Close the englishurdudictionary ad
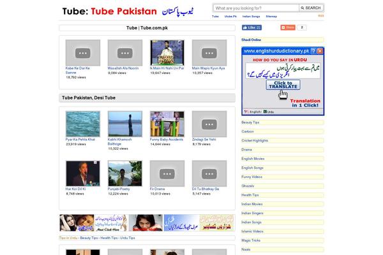The width and height of the screenshot is (383, 255). pos(320,51)
